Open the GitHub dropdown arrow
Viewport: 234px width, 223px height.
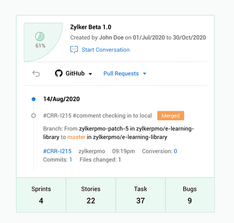tap(90, 74)
